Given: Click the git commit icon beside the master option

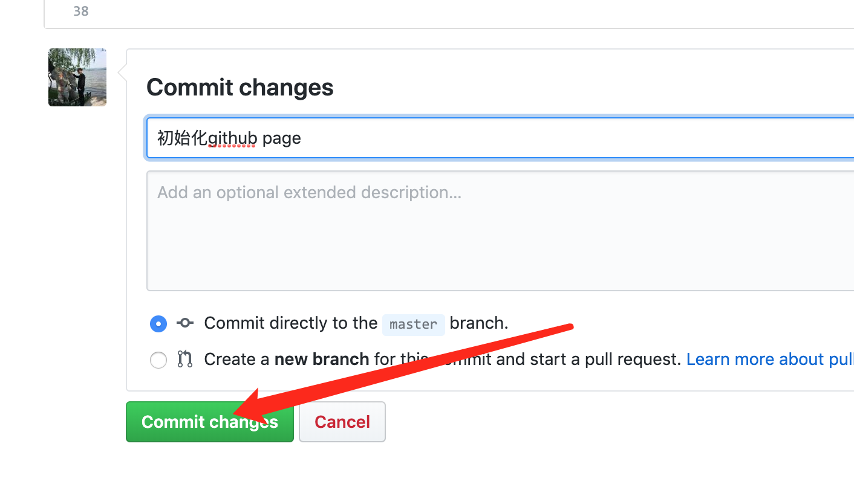Looking at the screenshot, I should tap(185, 323).
